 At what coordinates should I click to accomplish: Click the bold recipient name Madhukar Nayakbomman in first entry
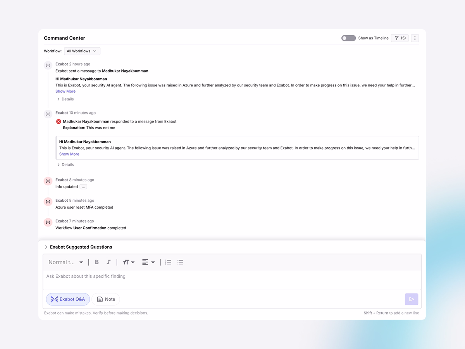click(125, 71)
